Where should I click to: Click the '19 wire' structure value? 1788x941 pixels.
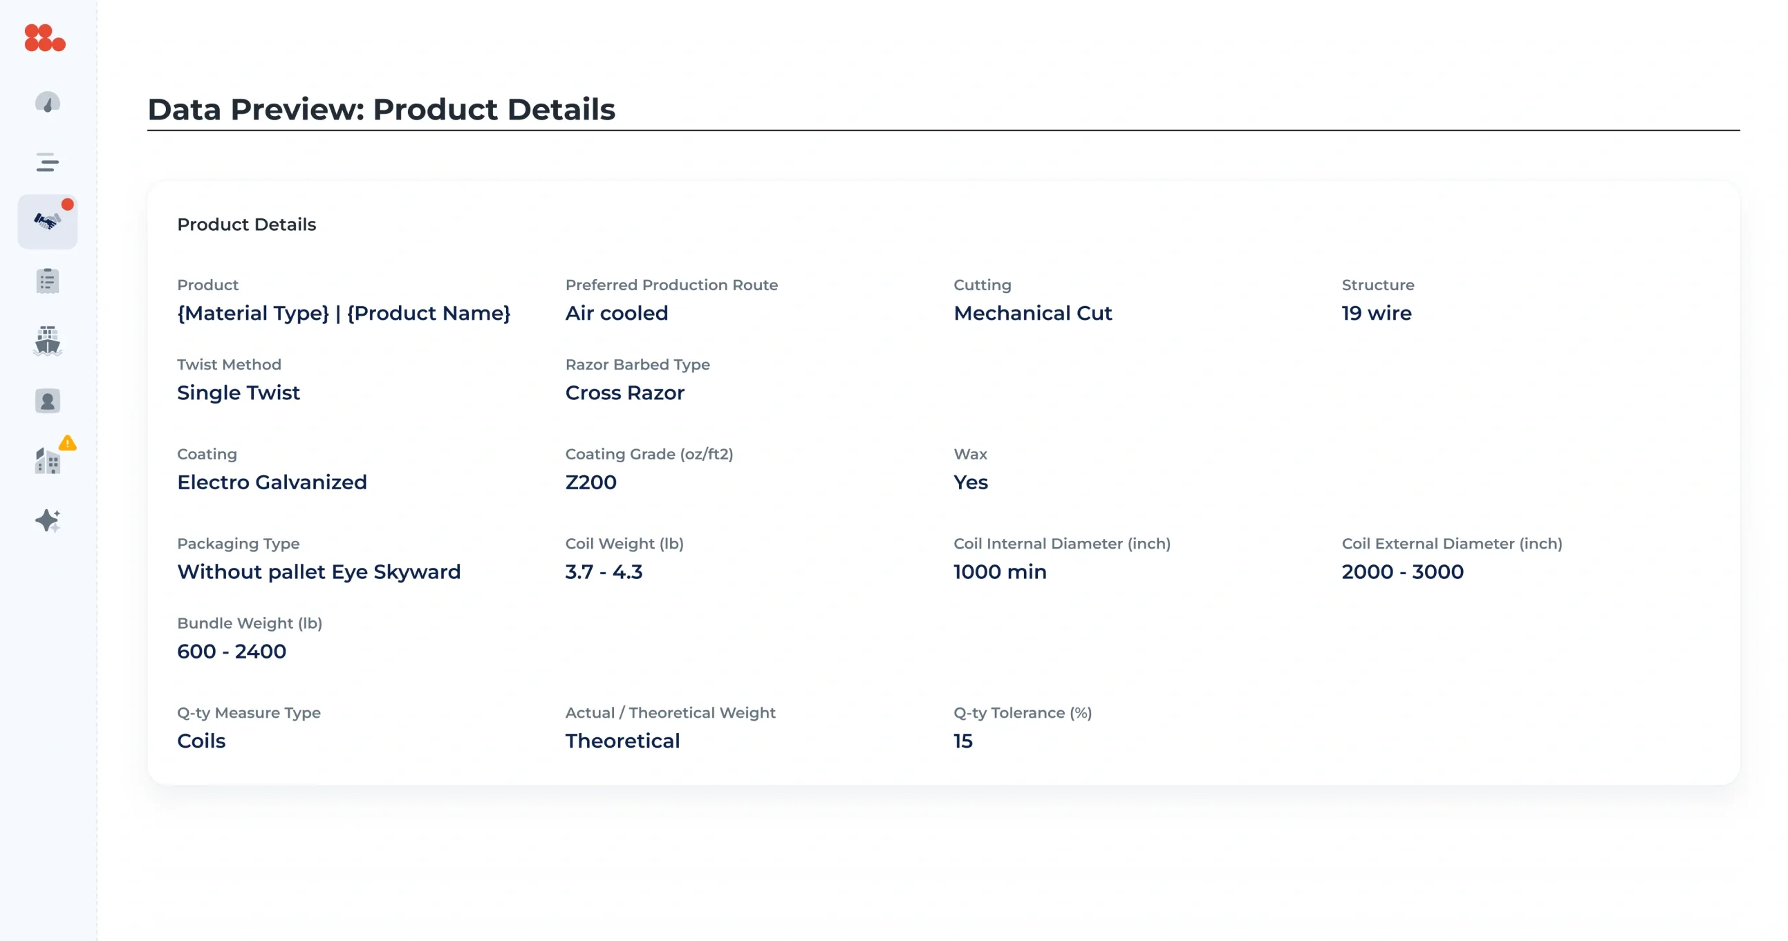1377,314
